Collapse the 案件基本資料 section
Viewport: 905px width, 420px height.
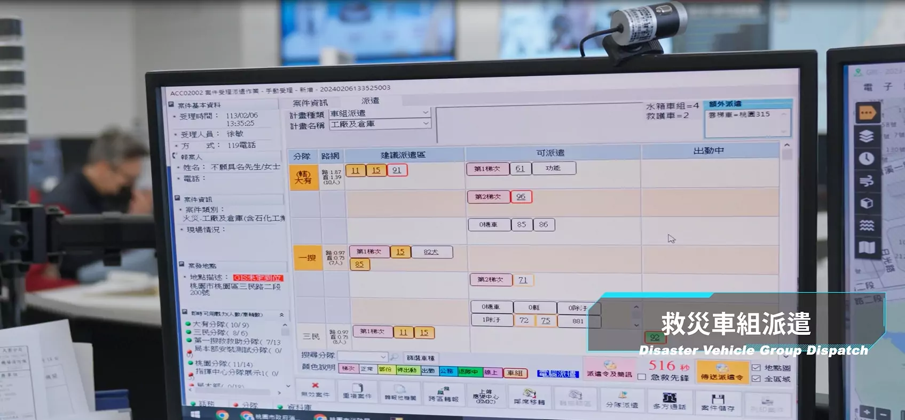pos(171,104)
